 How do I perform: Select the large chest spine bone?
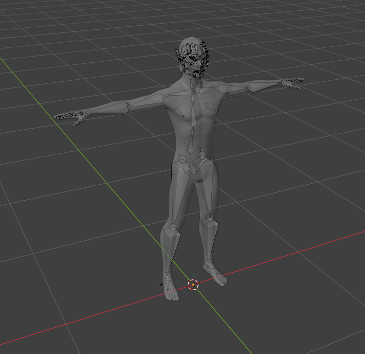tap(193, 114)
